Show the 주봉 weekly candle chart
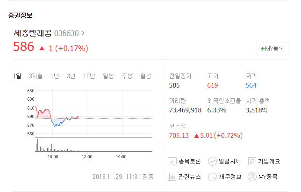The width and height of the screenshot is (301, 192). pos(127,76)
